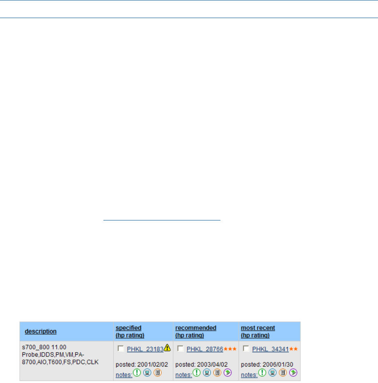Click the yellow warning icon beside PHKL_23183
378x383 pixels.
click(x=167, y=348)
